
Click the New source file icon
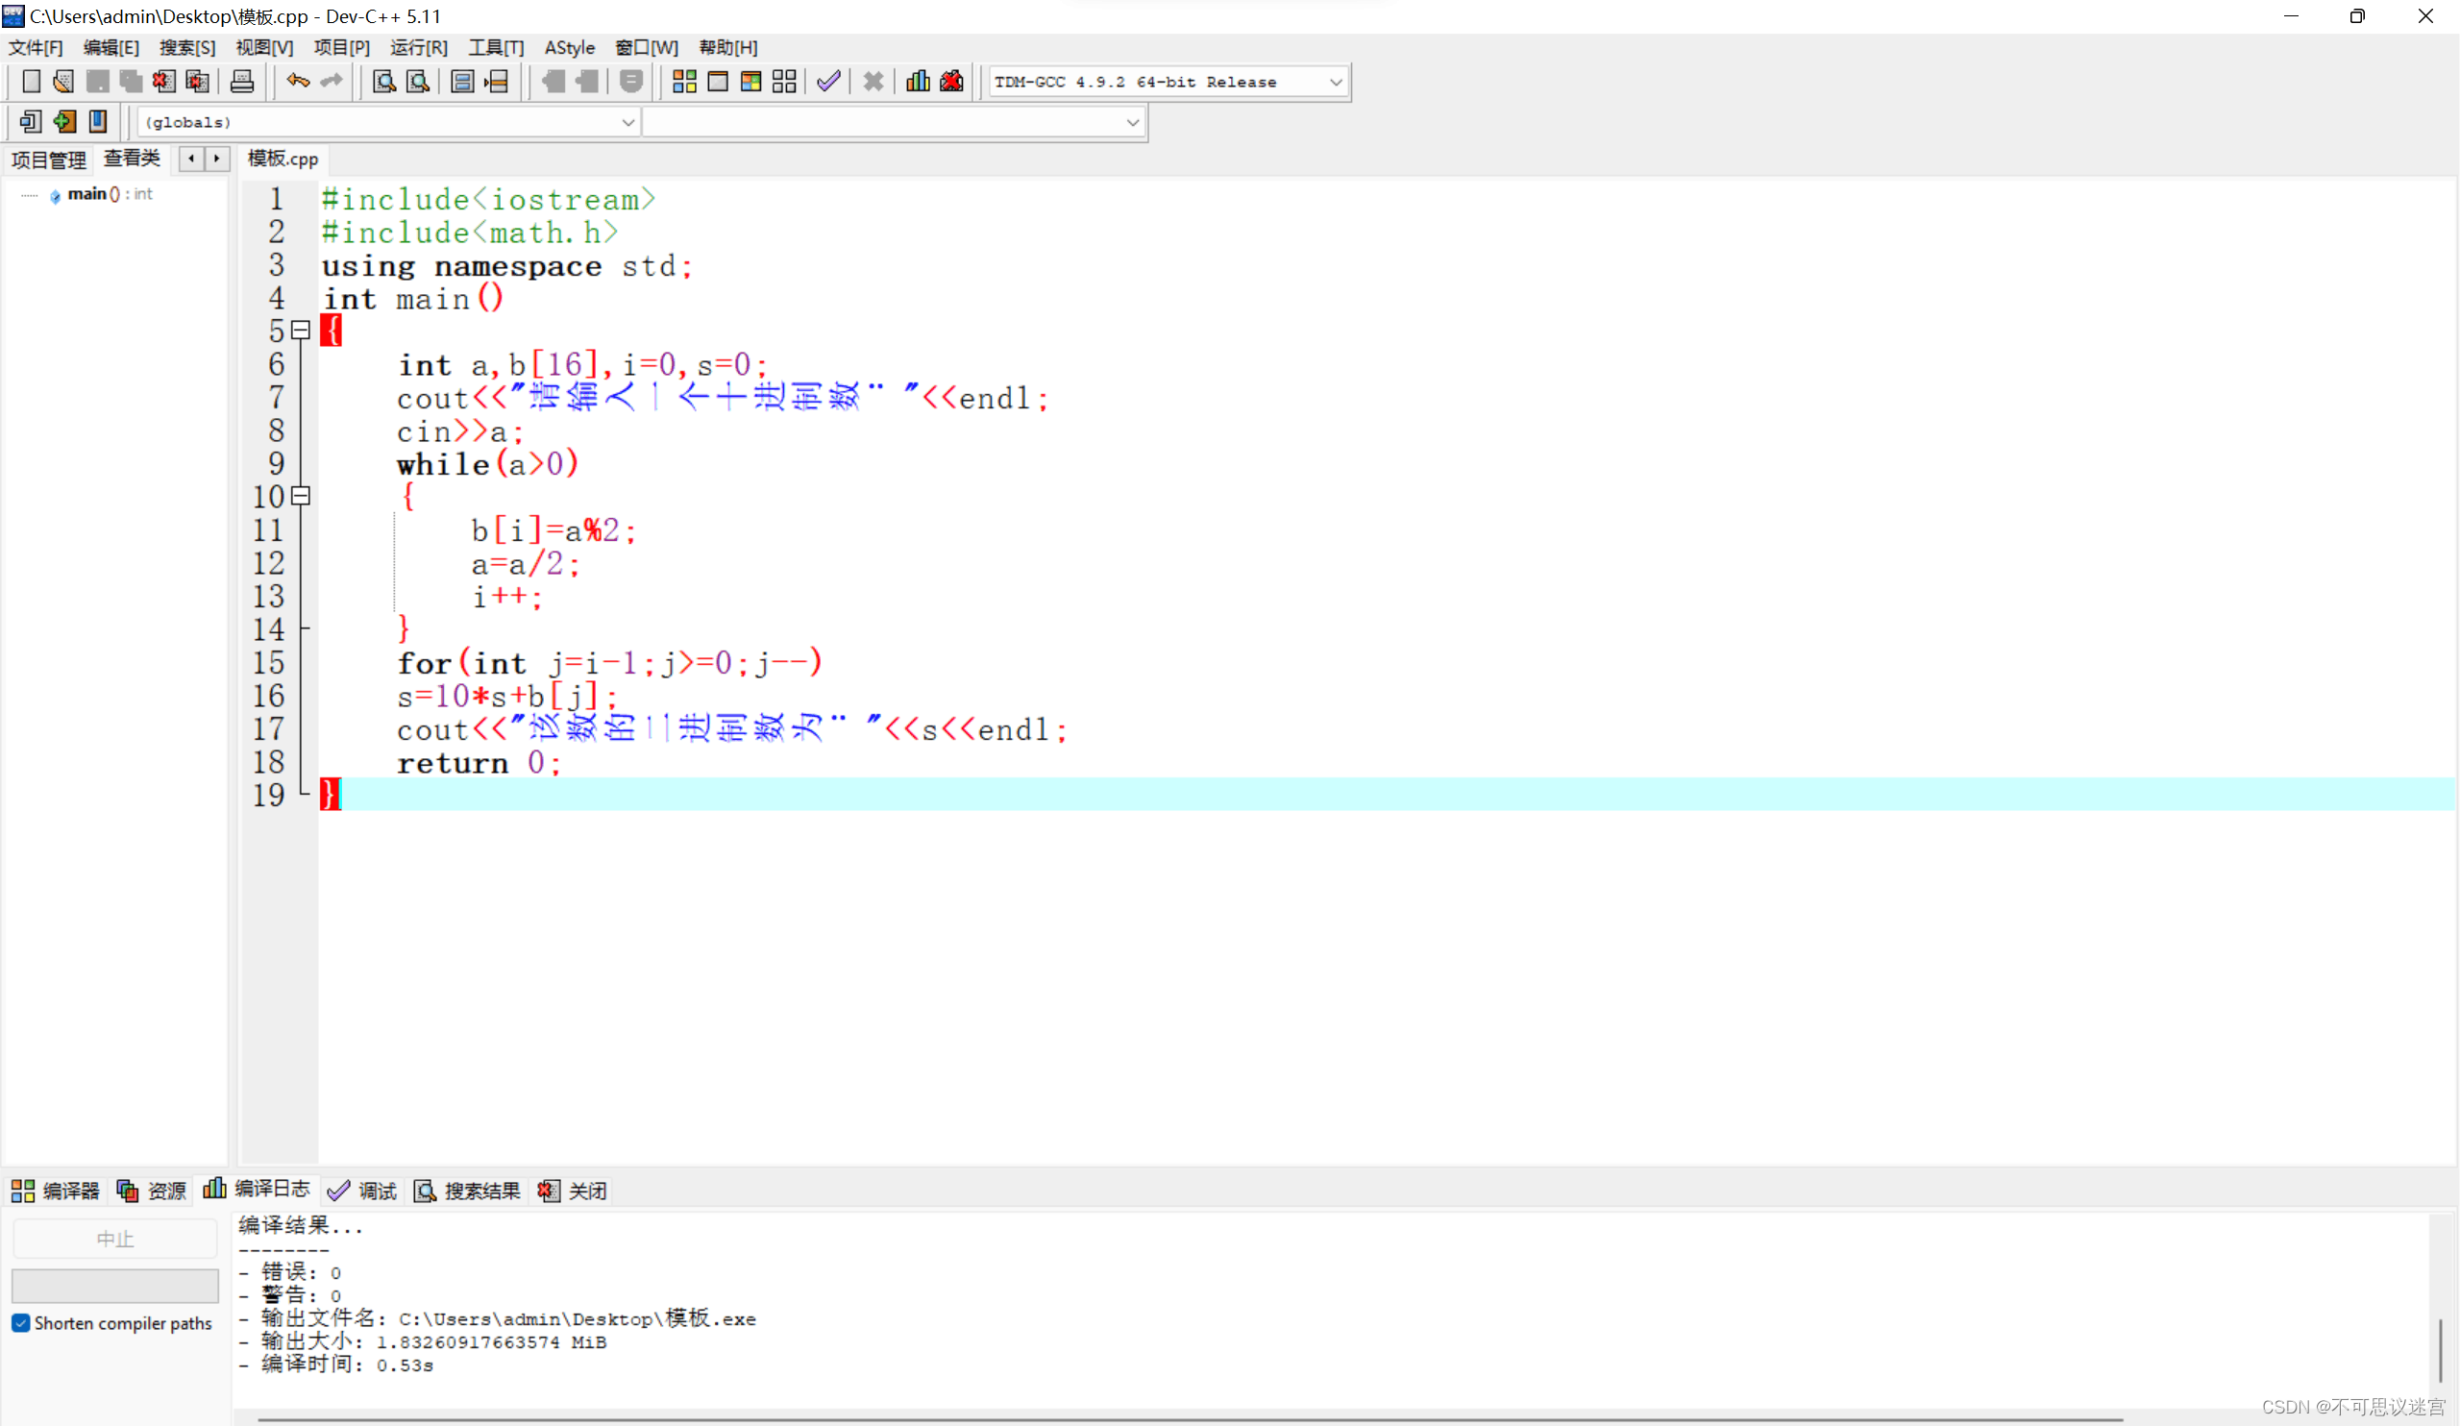pos(30,82)
